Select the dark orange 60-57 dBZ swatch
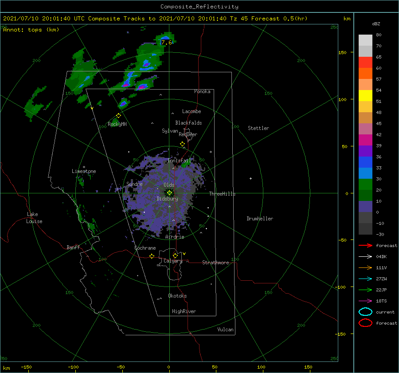The height and width of the screenshot is (373, 399). click(365, 73)
